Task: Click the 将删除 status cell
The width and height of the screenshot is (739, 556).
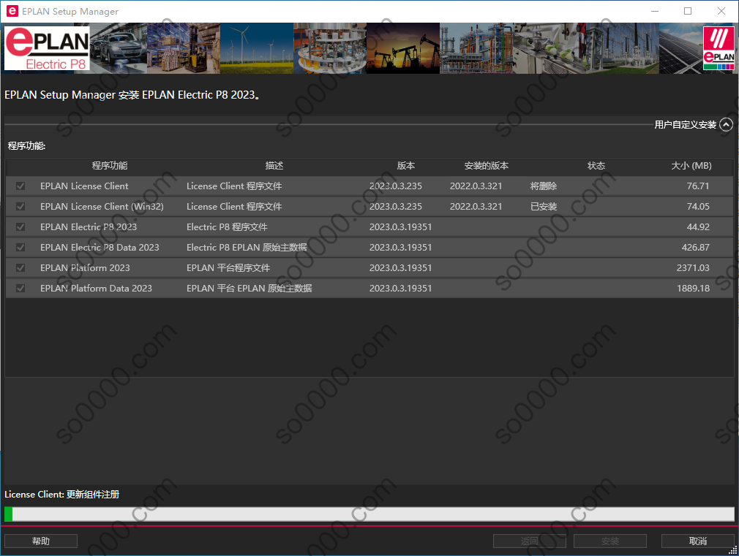Action: tap(544, 186)
